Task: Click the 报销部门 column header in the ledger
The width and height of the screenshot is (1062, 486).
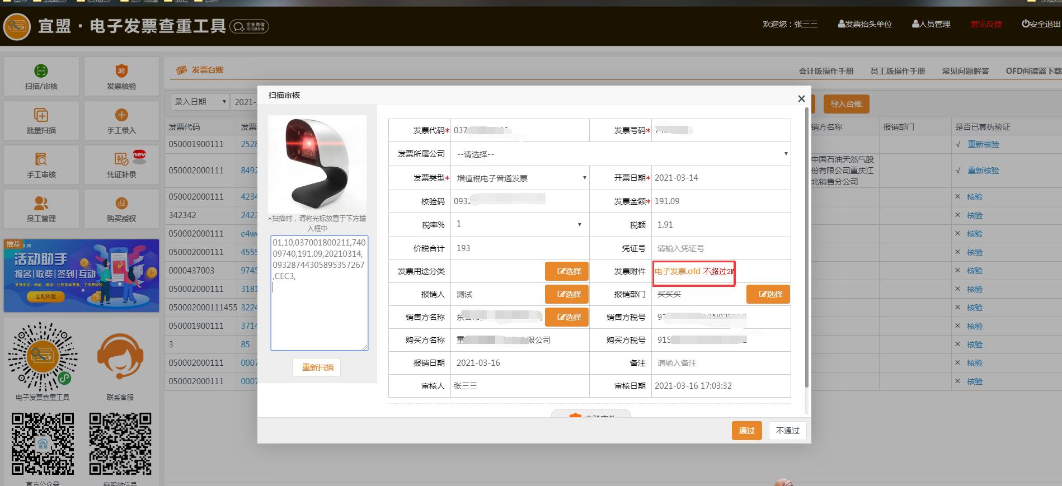Action: click(899, 127)
